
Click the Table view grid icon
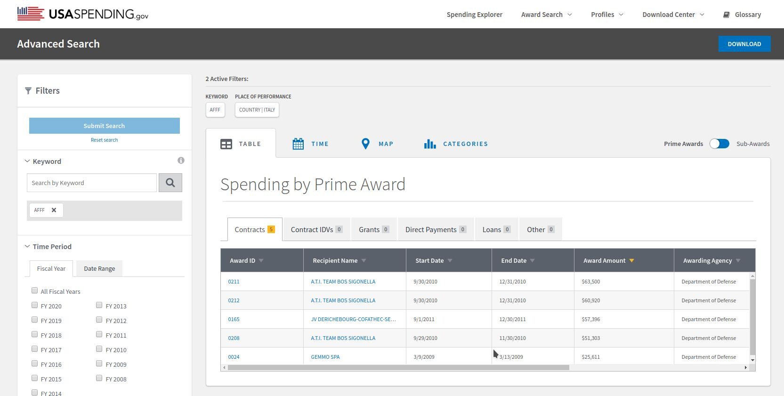[x=226, y=144]
